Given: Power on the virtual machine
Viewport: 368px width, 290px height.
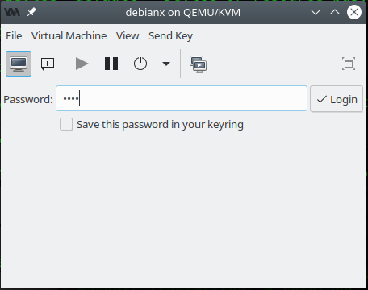Looking at the screenshot, I should pos(82,64).
